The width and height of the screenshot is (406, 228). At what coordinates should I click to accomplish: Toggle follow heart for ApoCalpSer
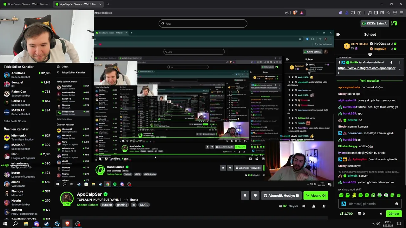tap(255, 196)
